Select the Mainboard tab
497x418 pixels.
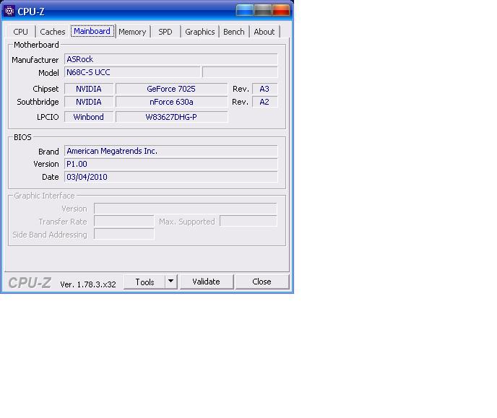[x=92, y=32]
